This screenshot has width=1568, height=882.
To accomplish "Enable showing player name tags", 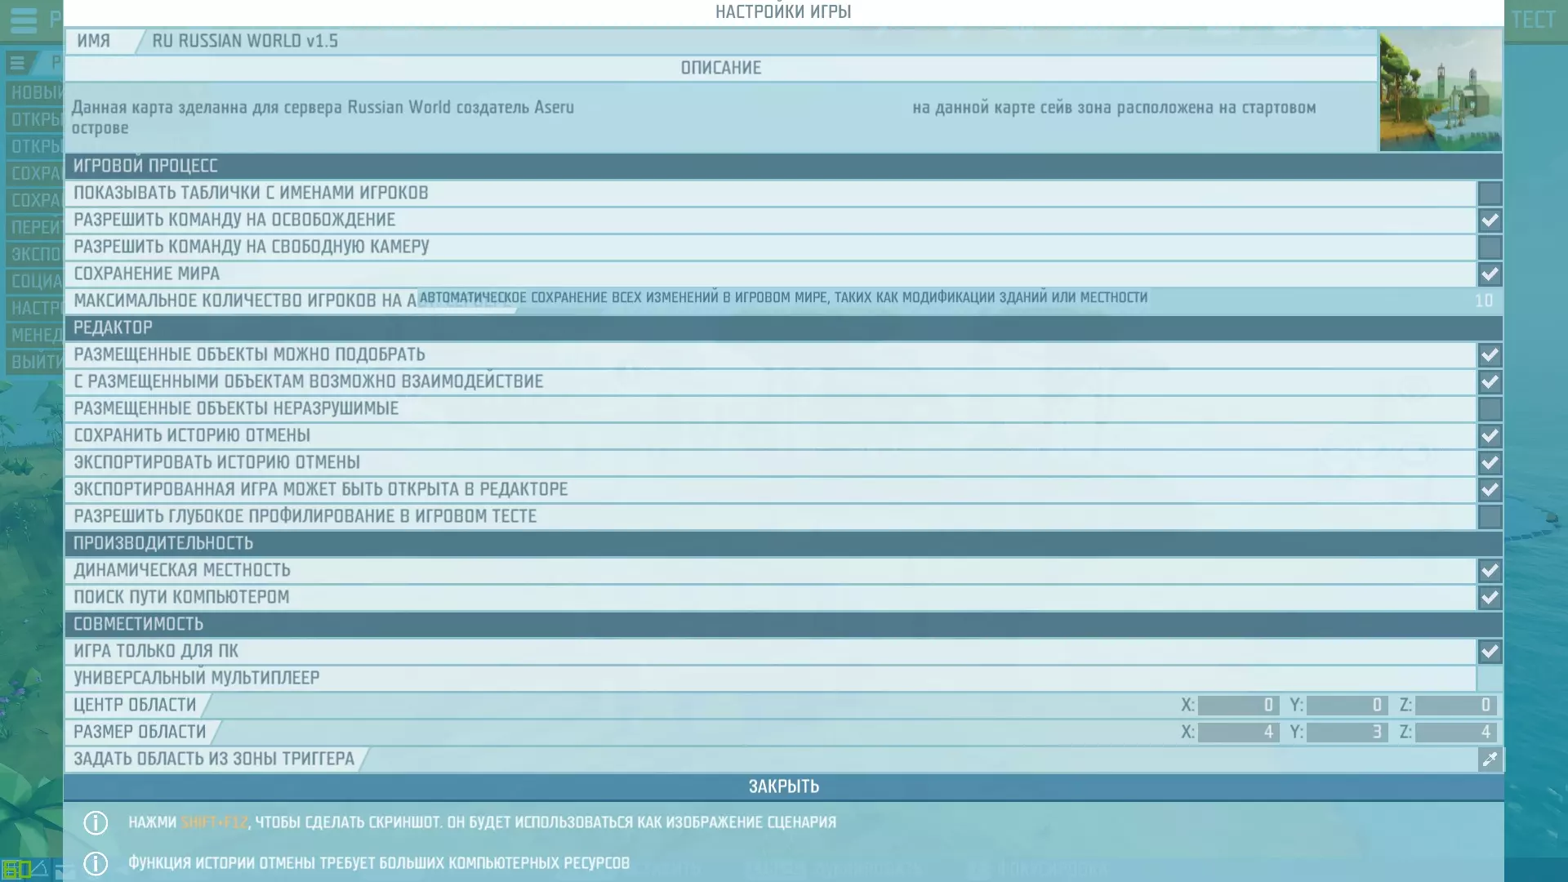I will [x=1490, y=194].
